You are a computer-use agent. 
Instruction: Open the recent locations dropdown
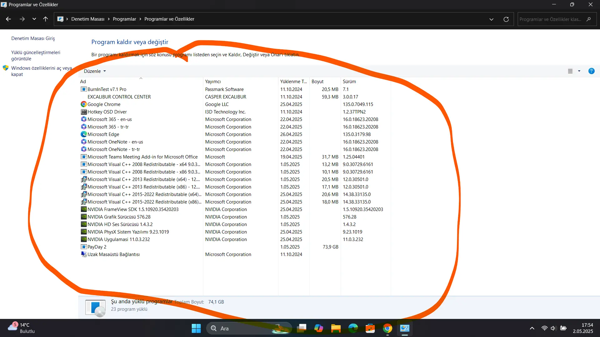34,19
